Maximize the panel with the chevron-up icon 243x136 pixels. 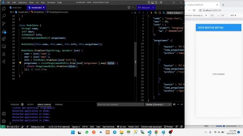pos(178,105)
